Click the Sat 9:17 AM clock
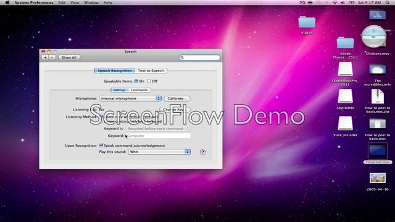 coord(369,2)
